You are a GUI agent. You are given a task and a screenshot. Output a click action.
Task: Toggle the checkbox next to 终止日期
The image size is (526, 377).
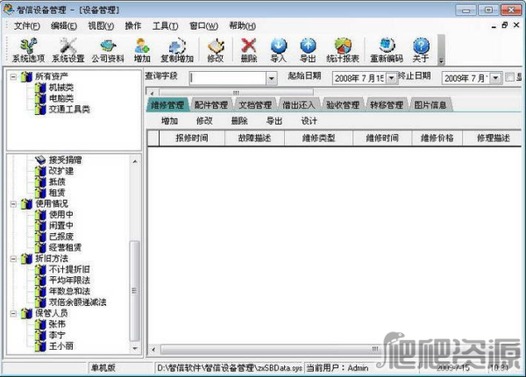click(509, 77)
